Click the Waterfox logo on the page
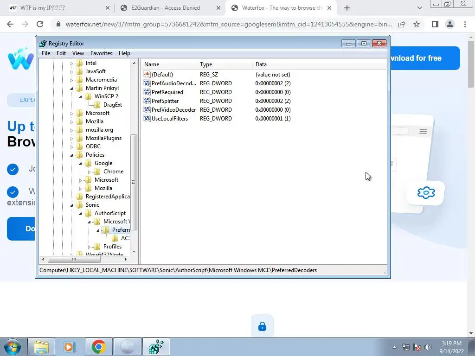This screenshot has width=475, height=356. click(x=20, y=58)
